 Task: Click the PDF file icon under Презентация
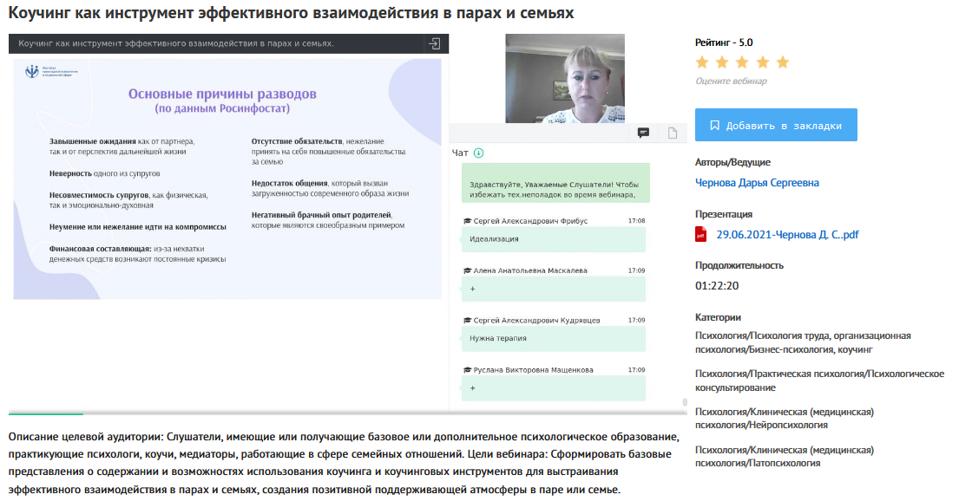701,235
